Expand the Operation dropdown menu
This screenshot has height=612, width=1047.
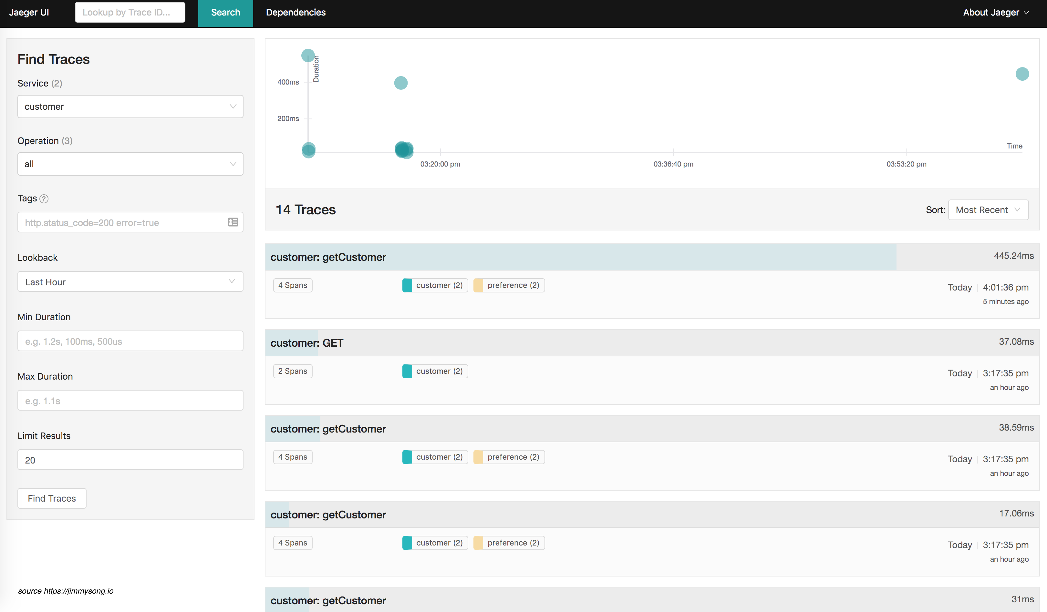tap(130, 164)
